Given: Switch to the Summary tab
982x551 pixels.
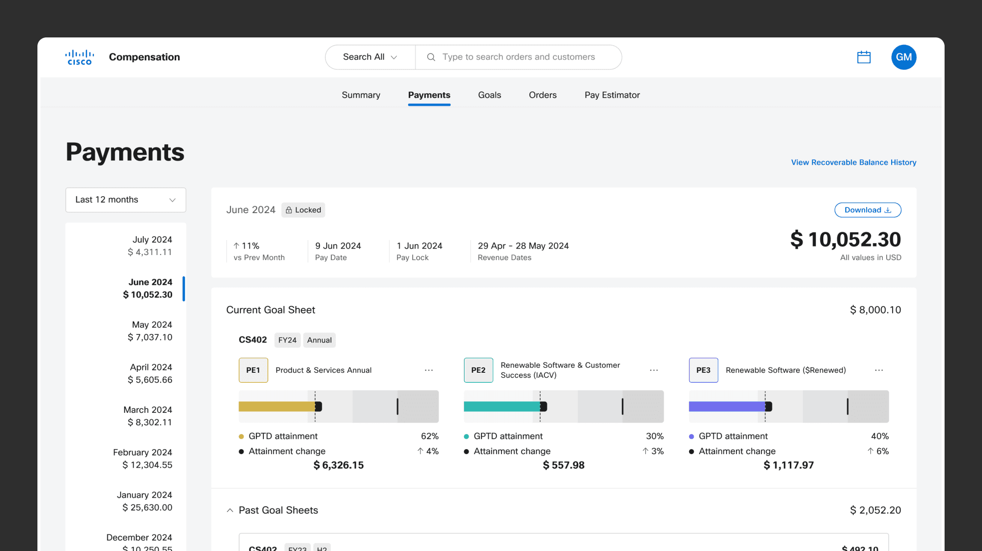Looking at the screenshot, I should (361, 95).
